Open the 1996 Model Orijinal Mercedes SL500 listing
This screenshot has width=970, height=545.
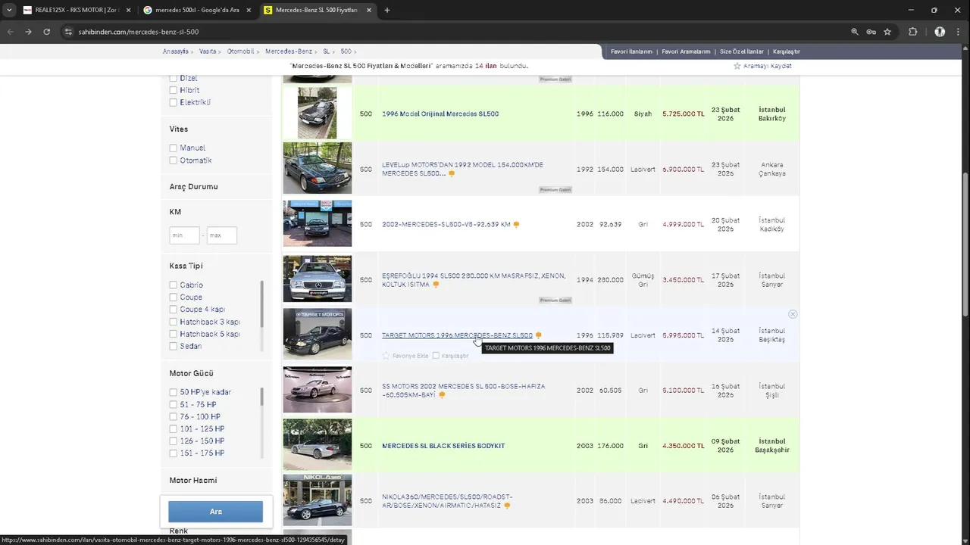click(x=440, y=114)
